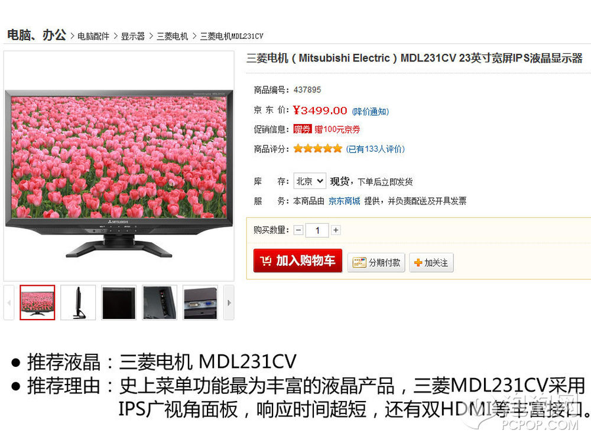
Task: Click 加关注 to follow this product
Action: pyautogui.click(x=431, y=263)
